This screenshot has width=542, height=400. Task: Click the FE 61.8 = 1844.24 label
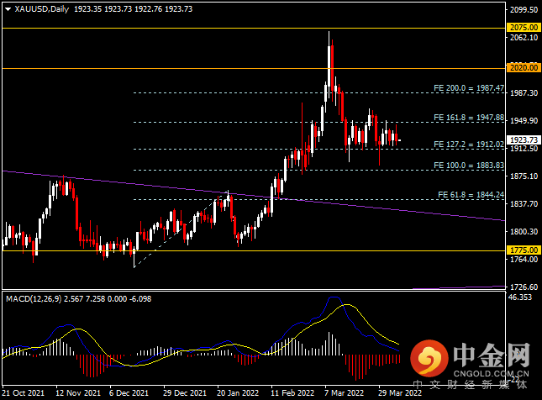click(471, 195)
